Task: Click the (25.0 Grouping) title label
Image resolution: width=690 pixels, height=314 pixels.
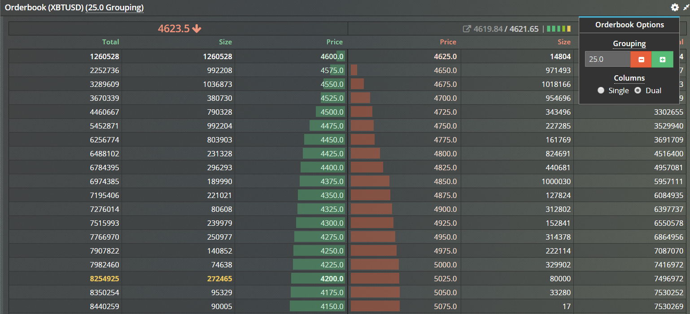Action: click(x=114, y=8)
